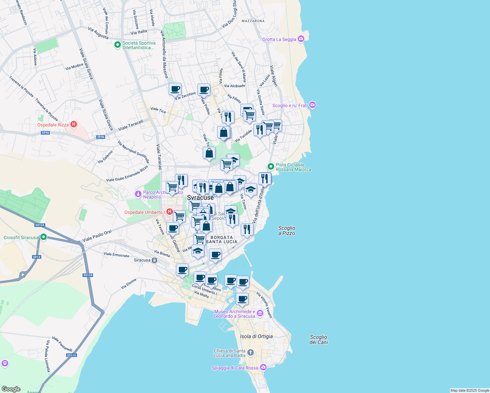
Task: Click the Parco Archeologico Neapolis purple icon
Action: pos(138,194)
